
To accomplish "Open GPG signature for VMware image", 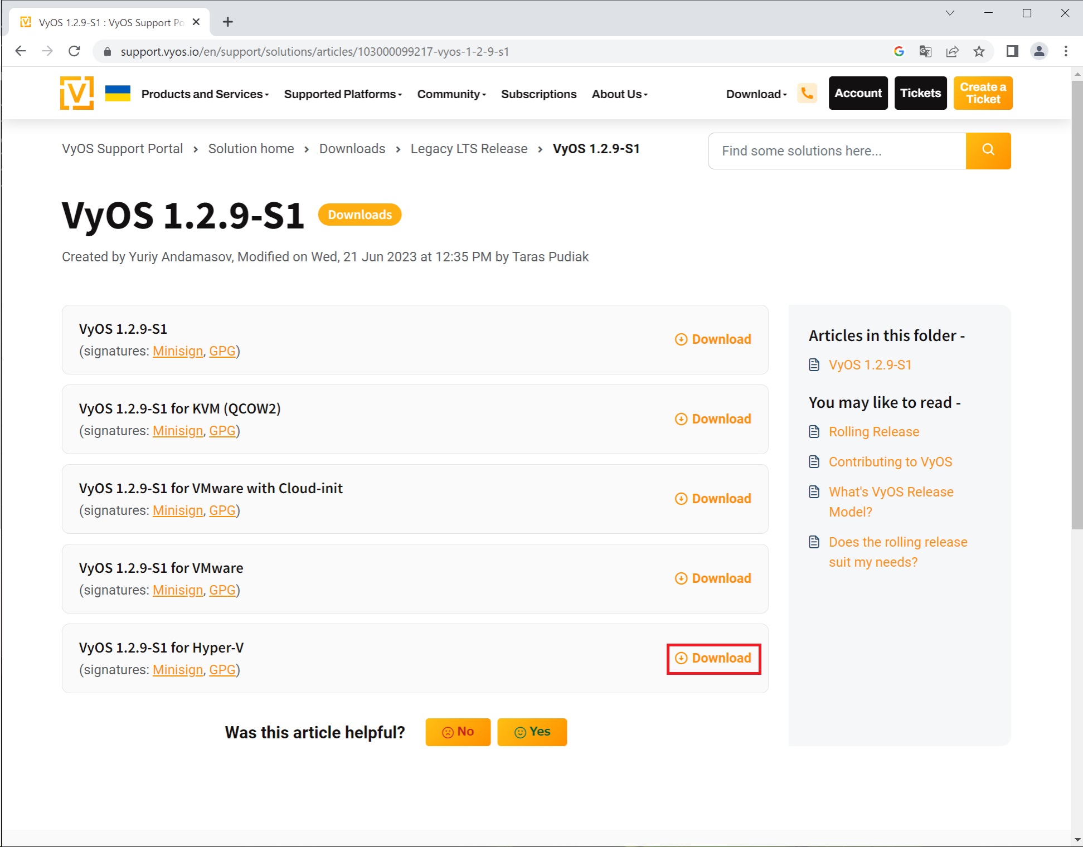I will pos(222,590).
